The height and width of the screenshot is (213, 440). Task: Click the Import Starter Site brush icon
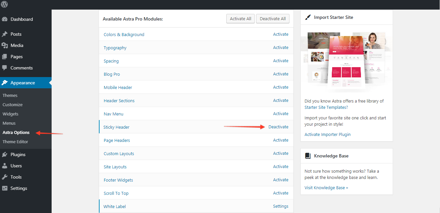308,17
